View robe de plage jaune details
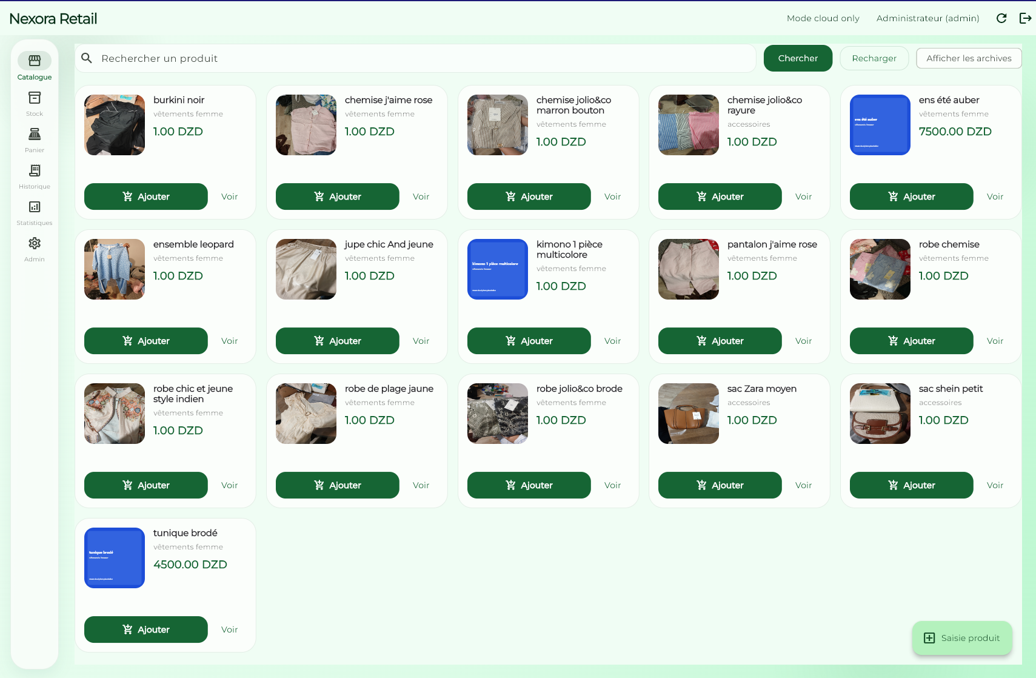 pos(421,485)
